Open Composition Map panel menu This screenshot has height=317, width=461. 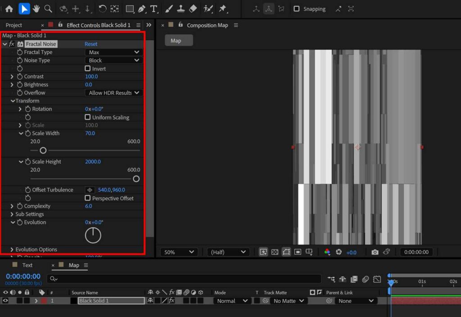pyautogui.click(x=236, y=25)
